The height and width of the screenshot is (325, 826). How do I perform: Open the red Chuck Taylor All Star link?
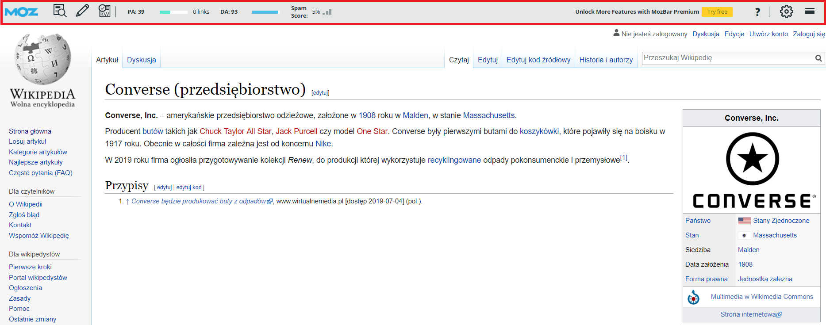click(x=235, y=131)
